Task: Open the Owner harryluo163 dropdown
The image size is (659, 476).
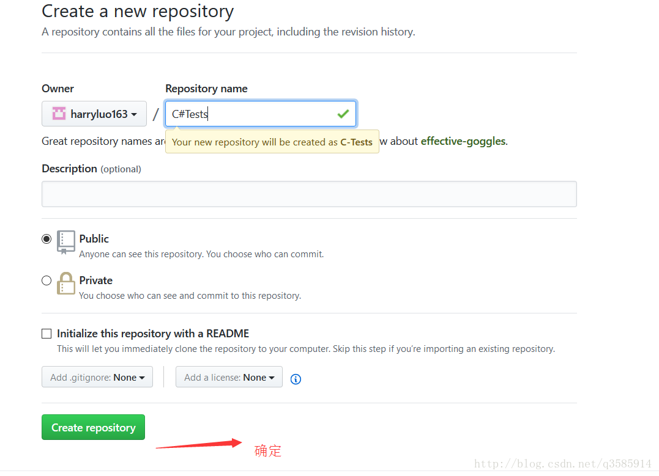Action: (94, 114)
